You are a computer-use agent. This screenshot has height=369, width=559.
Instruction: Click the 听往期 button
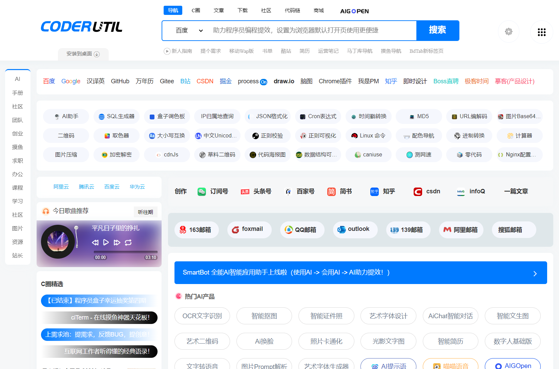pos(146,212)
